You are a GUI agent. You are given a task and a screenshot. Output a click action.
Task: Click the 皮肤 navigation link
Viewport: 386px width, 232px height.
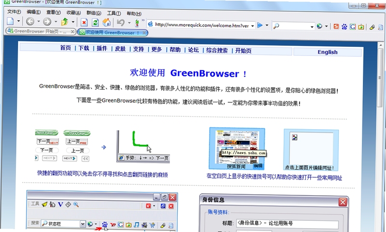(120, 49)
